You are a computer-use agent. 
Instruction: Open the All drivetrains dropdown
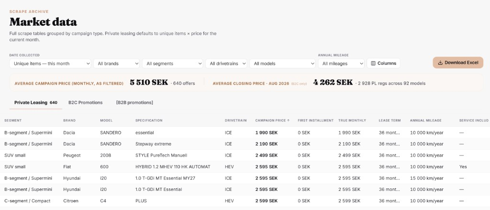click(x=226, y=64)
